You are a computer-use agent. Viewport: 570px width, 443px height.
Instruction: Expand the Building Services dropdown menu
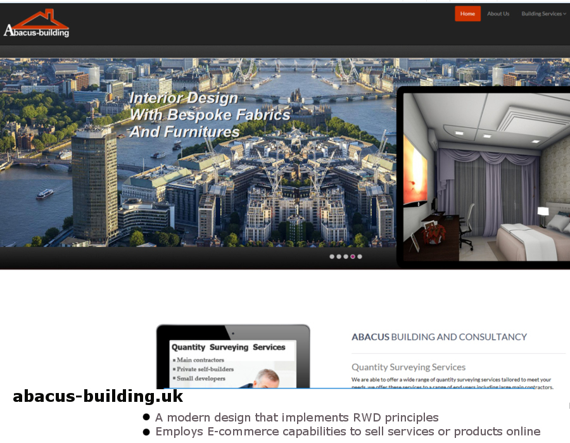coord(543,14)
